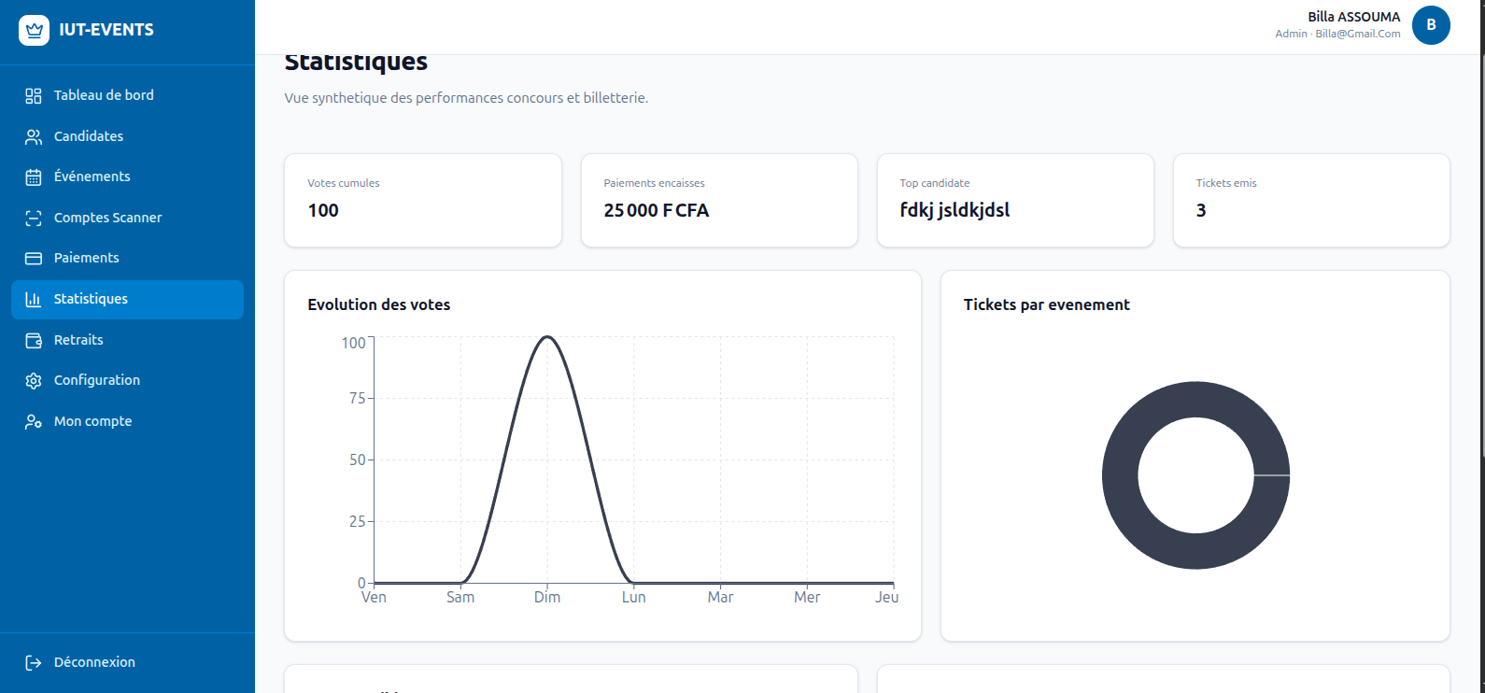This screenshot has height=693, width=1485.
Task: Click the Événements calendar icon
Action: click(x=34, y=177)
